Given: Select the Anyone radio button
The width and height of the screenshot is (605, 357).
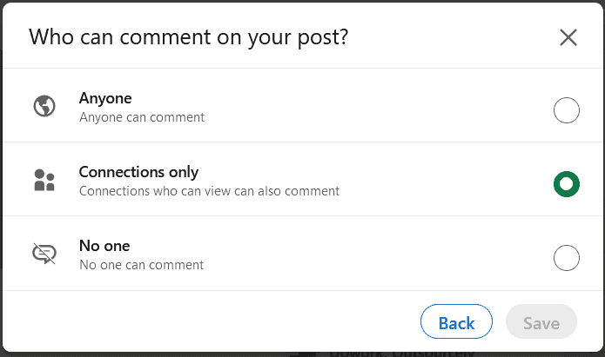Looking at the screenshot, I should click(566, 110).
